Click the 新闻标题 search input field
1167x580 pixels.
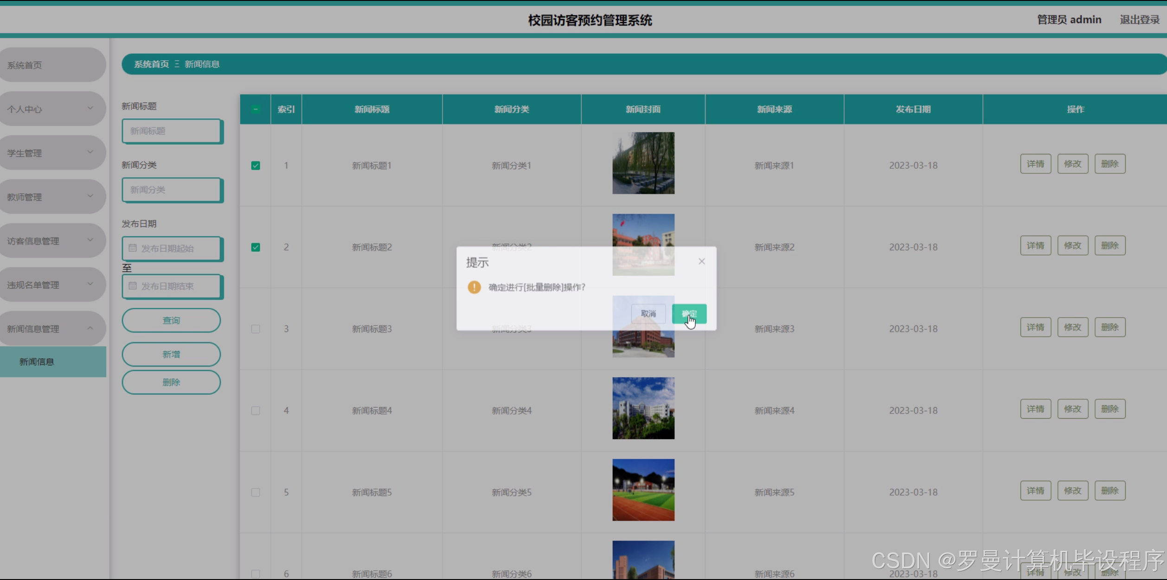coord(172,131)
